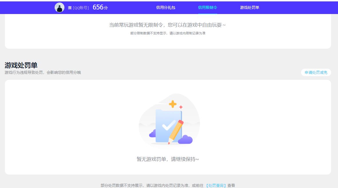Click the username 赛 next to the avatar

tap(70, 8)
